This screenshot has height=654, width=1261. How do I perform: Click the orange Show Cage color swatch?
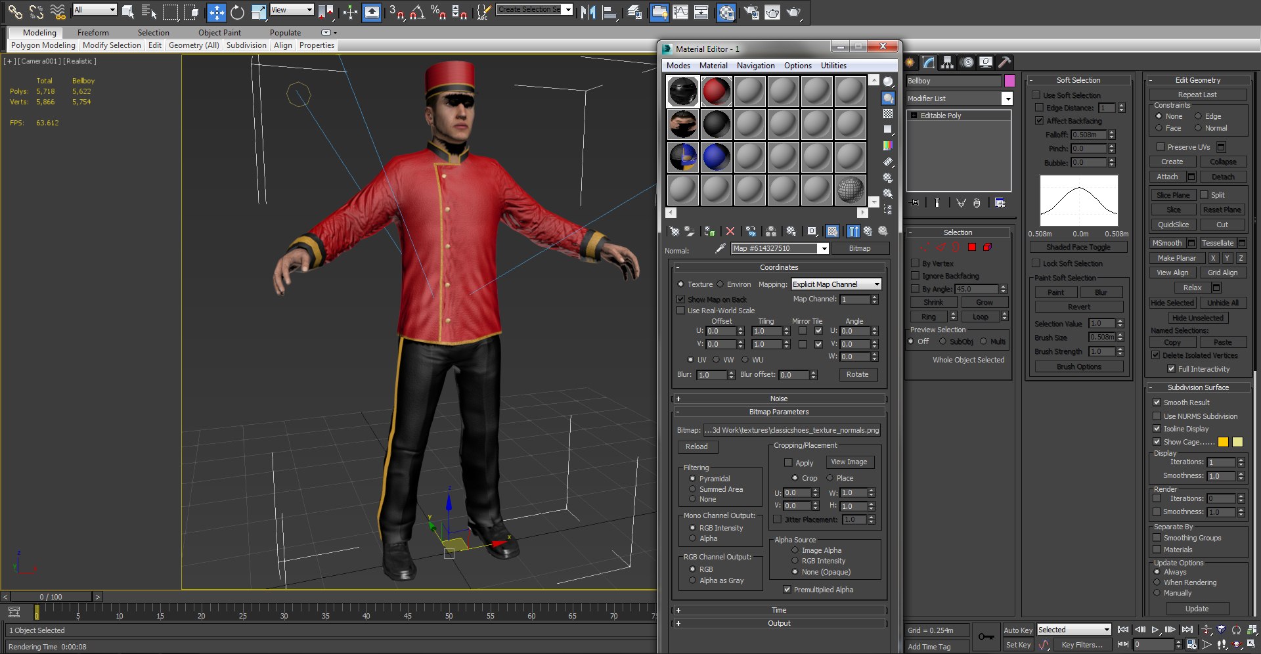[x=1223, y=442]
